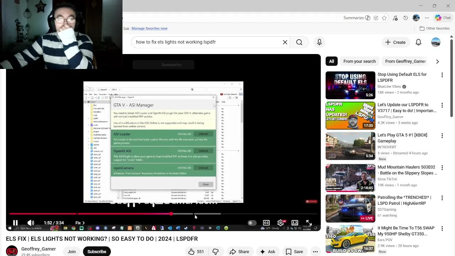Open the Other favorites folder
The image size is (455, 256).
[434, 28]
